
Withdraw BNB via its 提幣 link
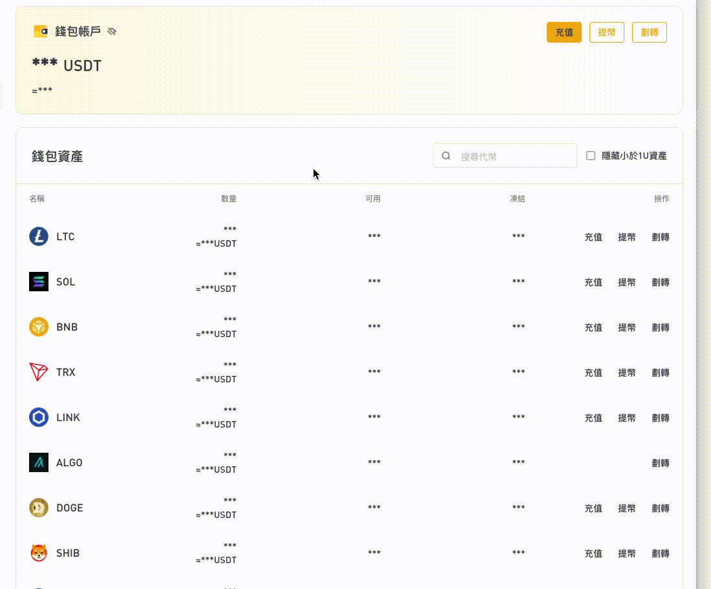(627, 327)
